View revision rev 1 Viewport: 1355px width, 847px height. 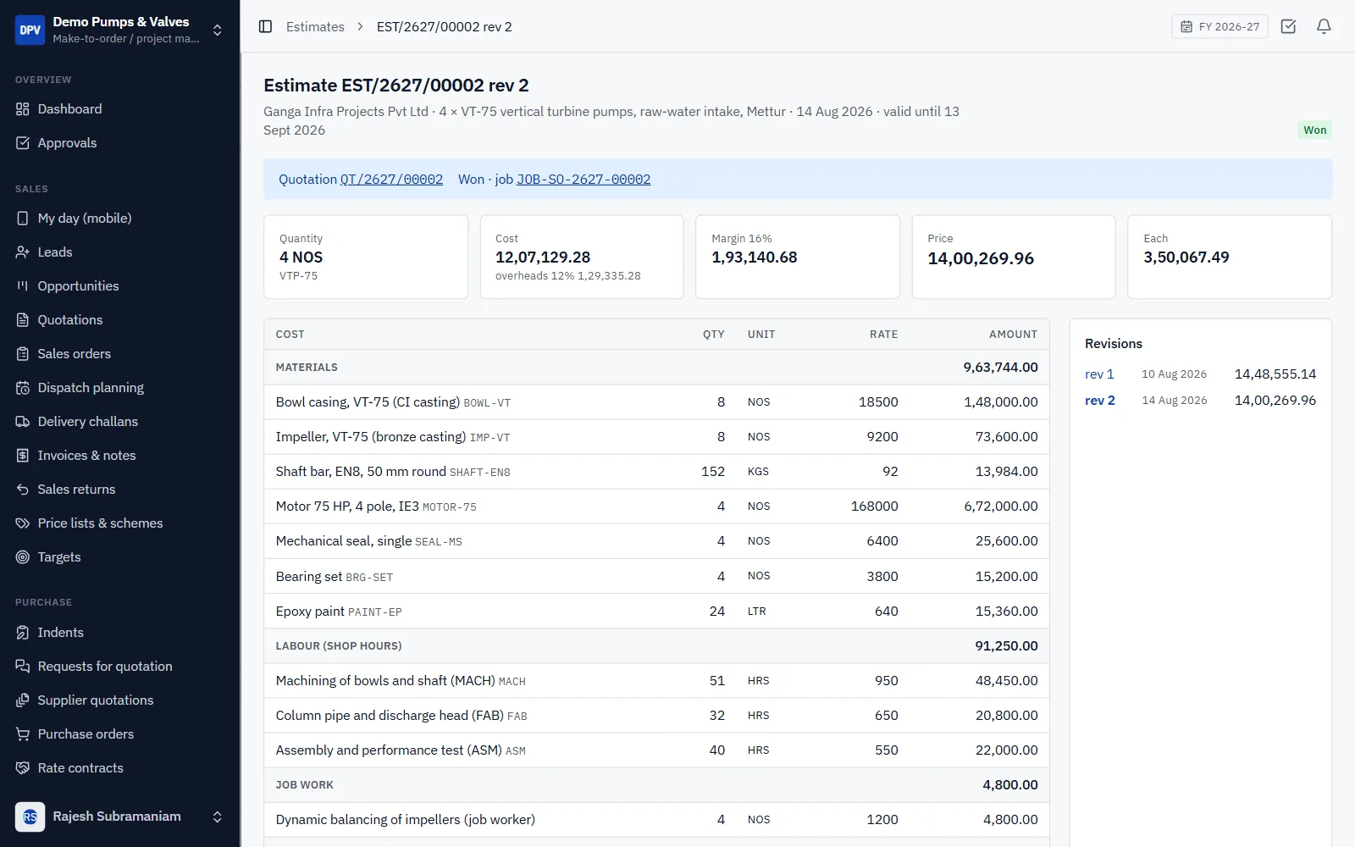(1099, 374)
